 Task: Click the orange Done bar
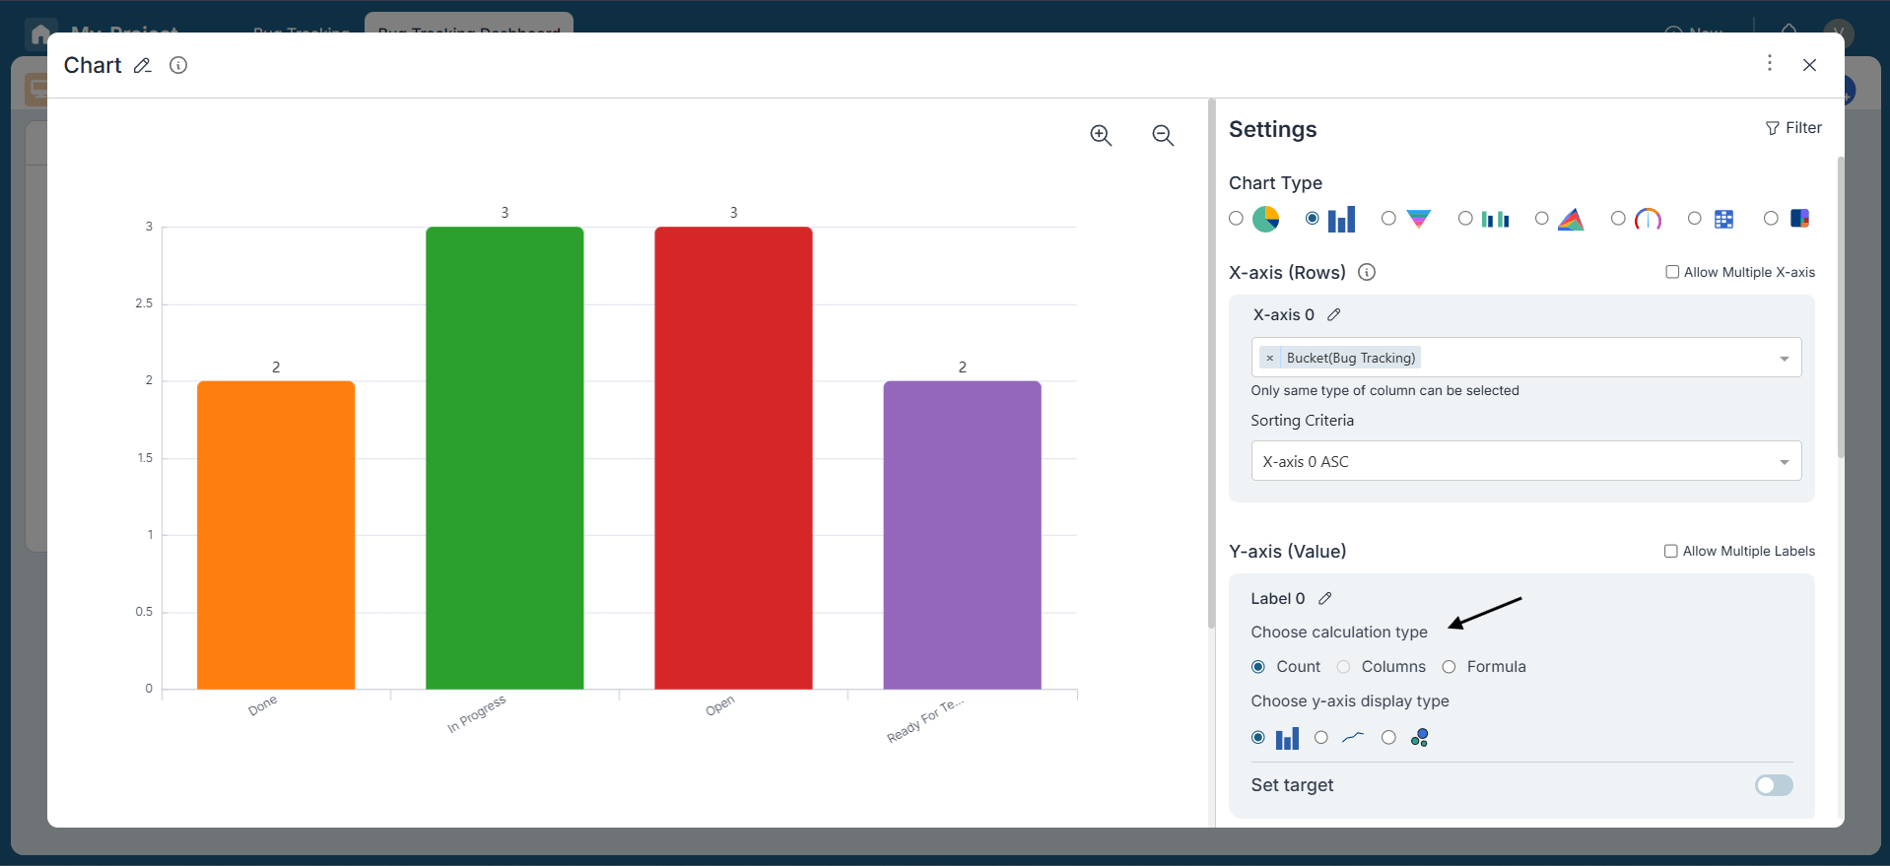coord(276,535)
